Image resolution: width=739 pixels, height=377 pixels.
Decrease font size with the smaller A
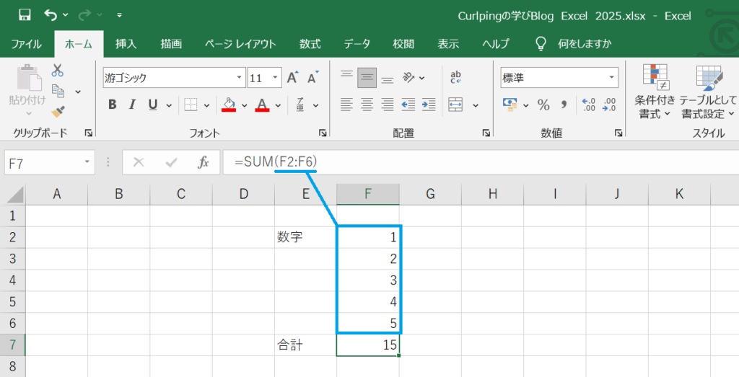pos(313,77)
